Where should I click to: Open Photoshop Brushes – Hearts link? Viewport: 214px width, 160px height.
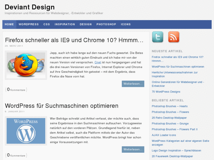pos(170,106)
